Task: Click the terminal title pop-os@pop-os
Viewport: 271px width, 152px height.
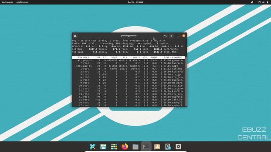Action: click(129, 35)
